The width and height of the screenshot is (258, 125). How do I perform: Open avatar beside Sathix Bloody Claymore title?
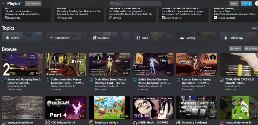tap(135, 80)
